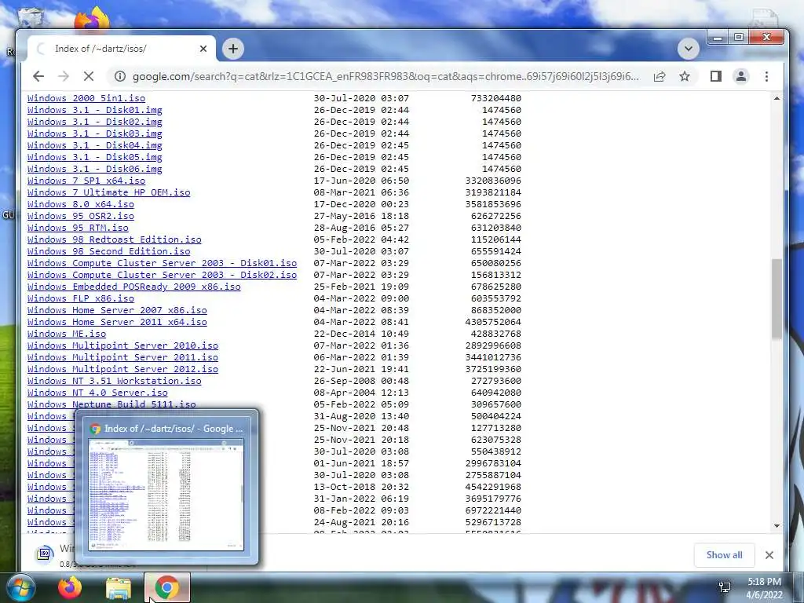Download Windows Embedded POSReady 2009 x86.iso
The image size is (804, 603).
(133, 287)
